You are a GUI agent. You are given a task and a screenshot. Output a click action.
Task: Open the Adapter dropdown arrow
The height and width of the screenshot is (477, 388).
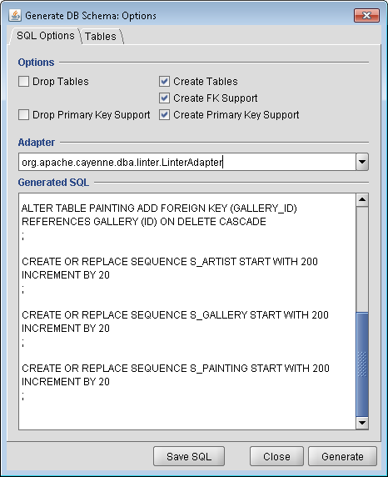click(362, 162)
